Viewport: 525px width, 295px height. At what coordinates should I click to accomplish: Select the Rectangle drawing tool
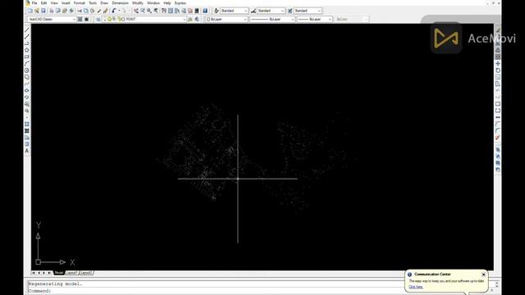pos(27,57)
